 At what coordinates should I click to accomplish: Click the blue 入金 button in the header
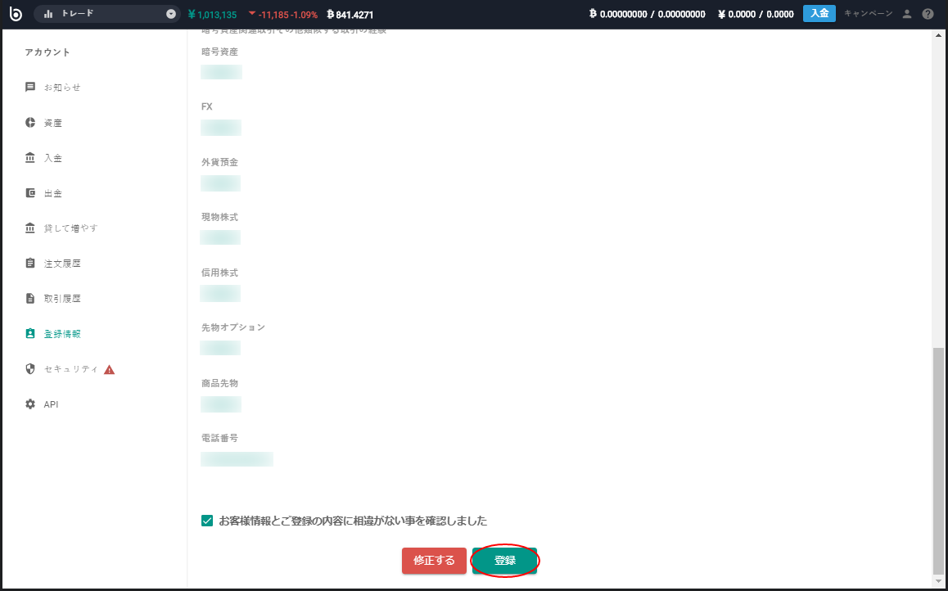[x=819, y=13]
